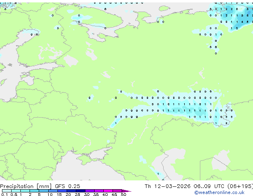Screen dimensions: 253x196
Task: Click the legend swatch between 20 and 25
Action: coord(71,191)
